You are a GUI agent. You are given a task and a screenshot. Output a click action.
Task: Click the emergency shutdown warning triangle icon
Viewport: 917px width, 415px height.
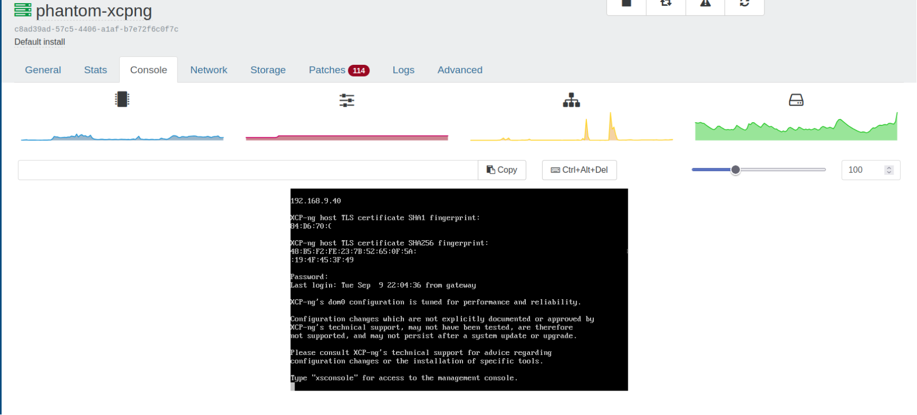705,4
